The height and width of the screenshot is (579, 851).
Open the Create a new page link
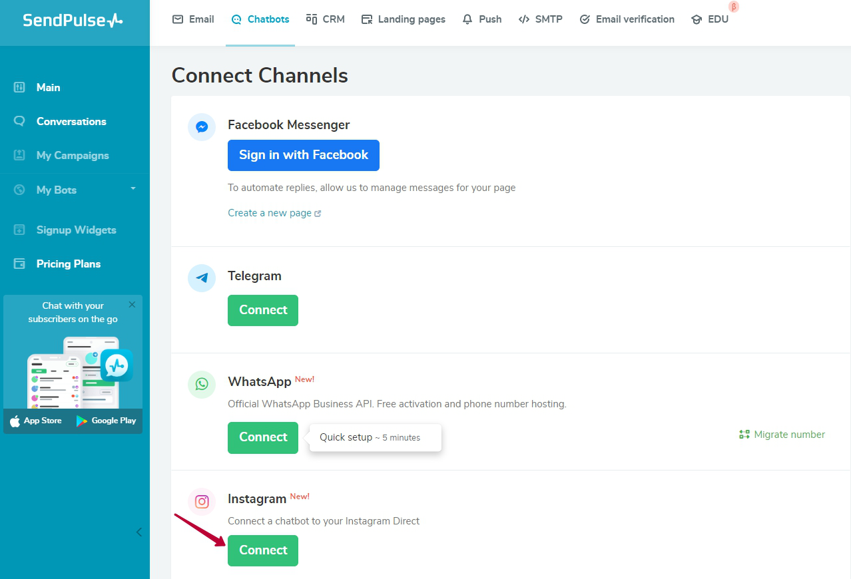(270, 212)
